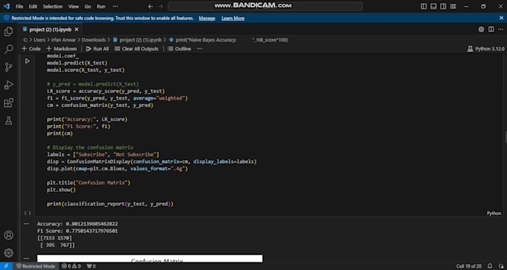Open the remote window status icon
This screenshot has width=507, height=270.
click(6, 266)
